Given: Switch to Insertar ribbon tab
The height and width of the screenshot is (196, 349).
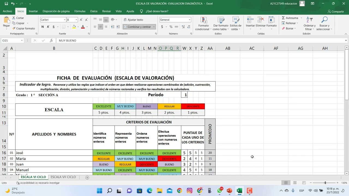Looking at the screenshot, I should [33, 11].
